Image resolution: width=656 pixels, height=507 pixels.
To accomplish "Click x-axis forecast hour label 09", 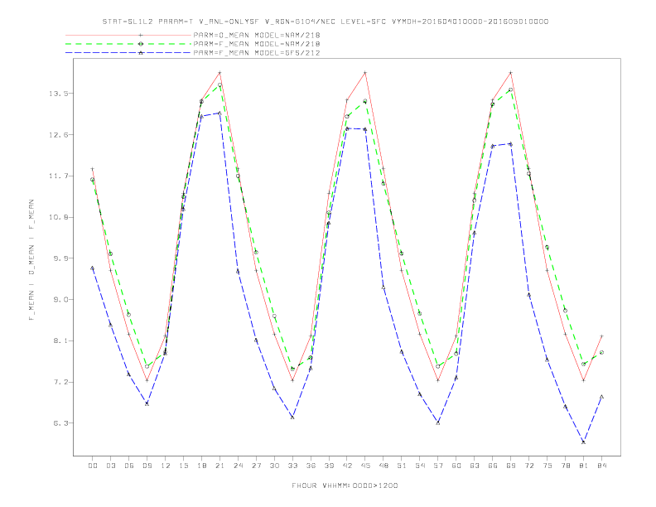I will 147,466.
